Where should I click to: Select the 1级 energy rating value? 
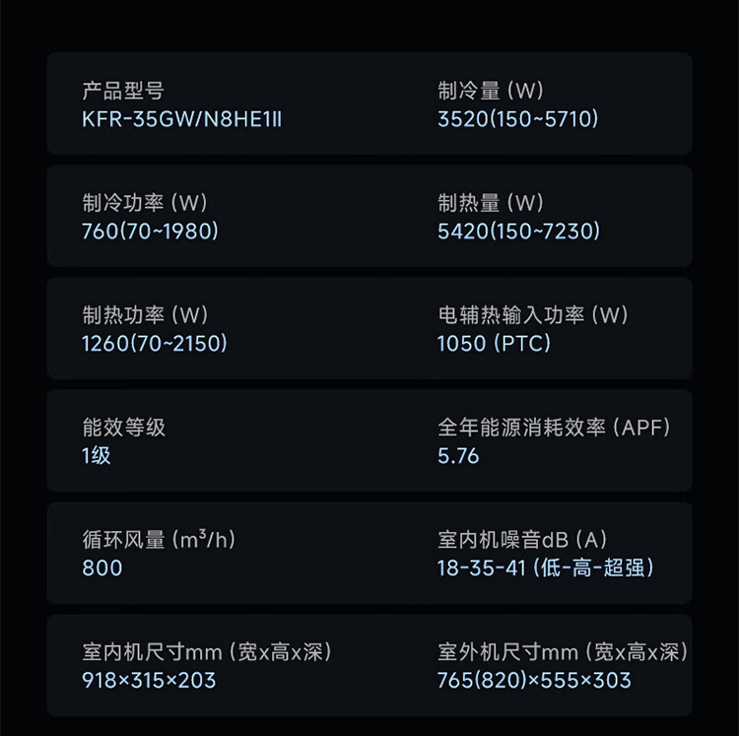[x=97, y=455]
